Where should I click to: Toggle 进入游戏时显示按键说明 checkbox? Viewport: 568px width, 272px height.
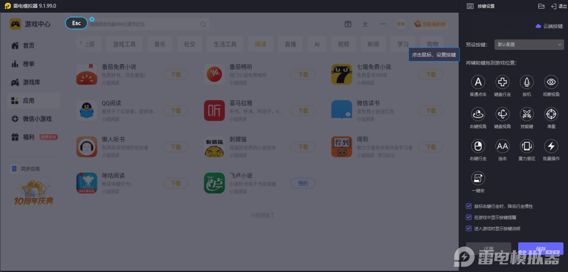468,228
